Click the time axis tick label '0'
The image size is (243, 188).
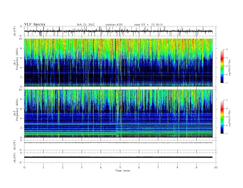click(24, 167)
